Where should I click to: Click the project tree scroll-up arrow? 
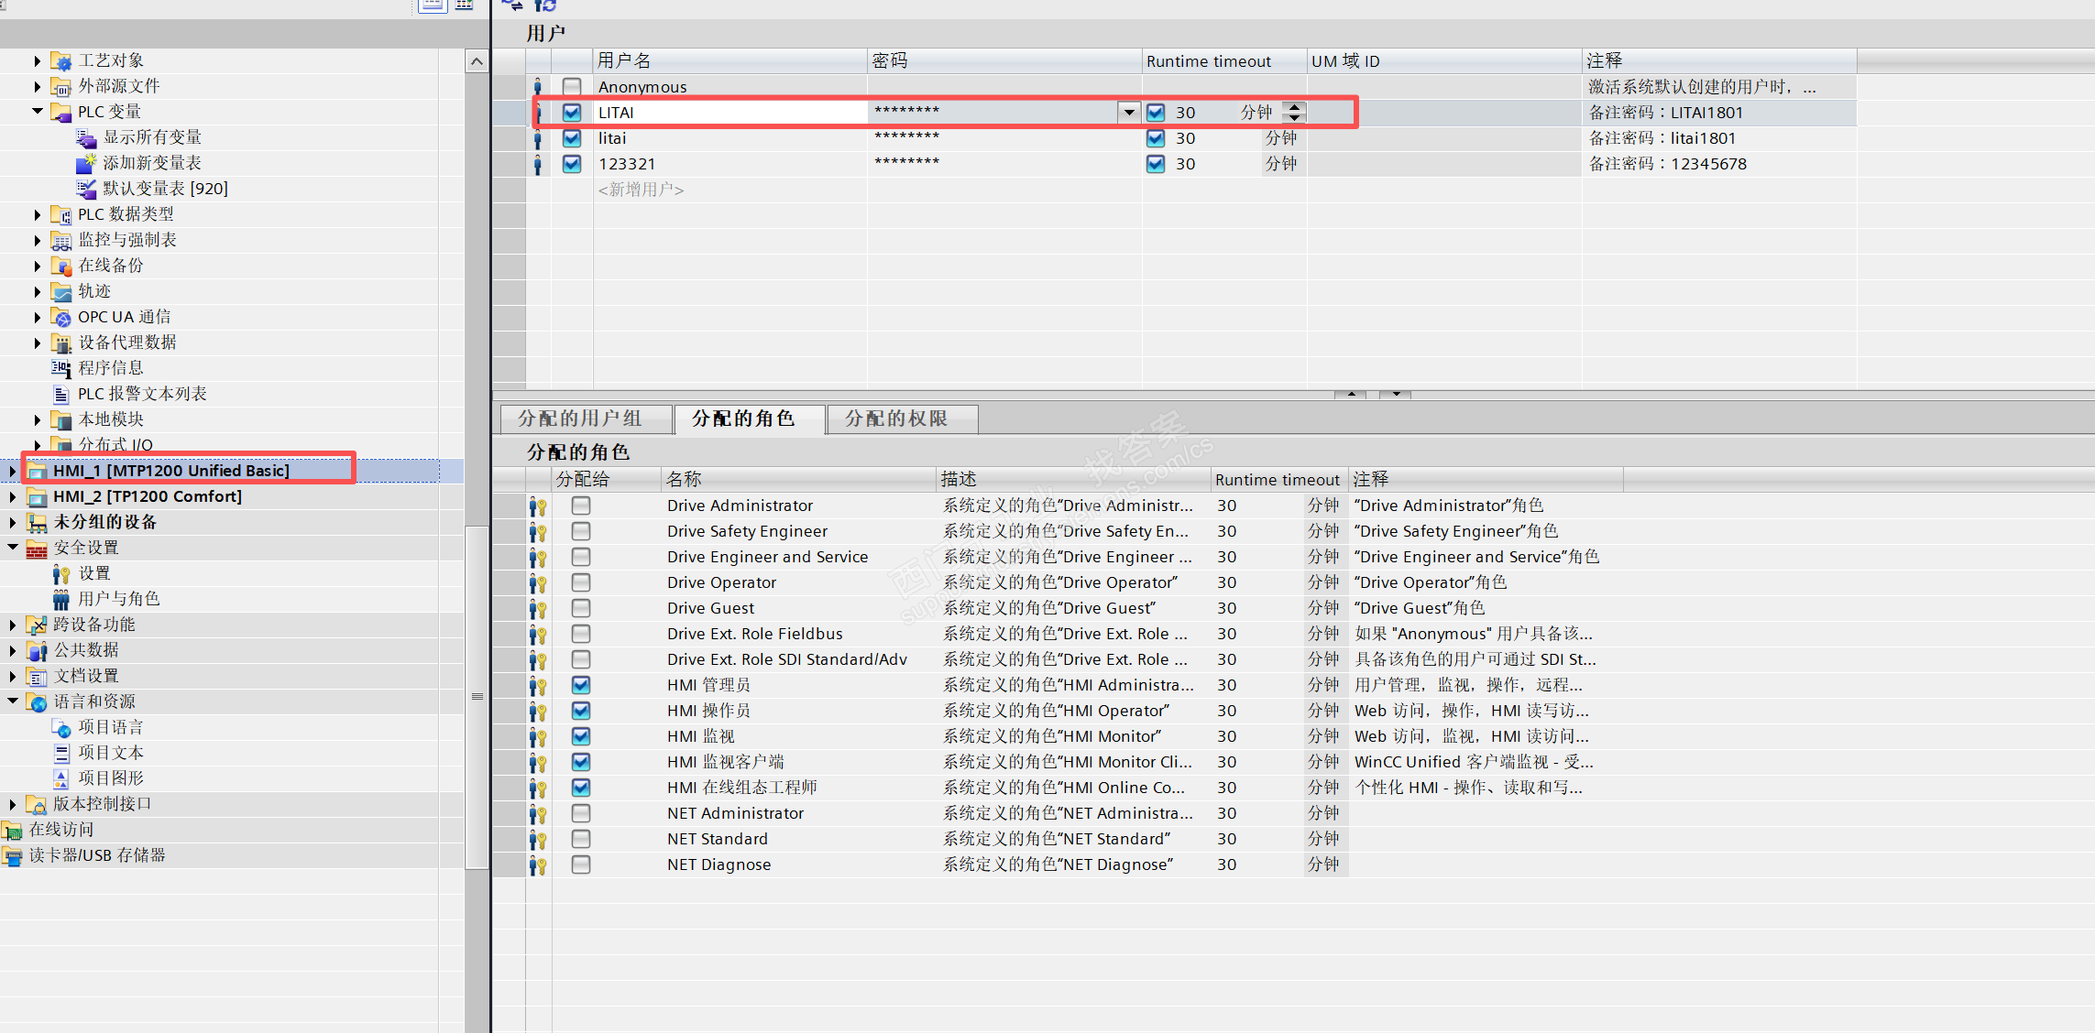[x=477, y=62]
